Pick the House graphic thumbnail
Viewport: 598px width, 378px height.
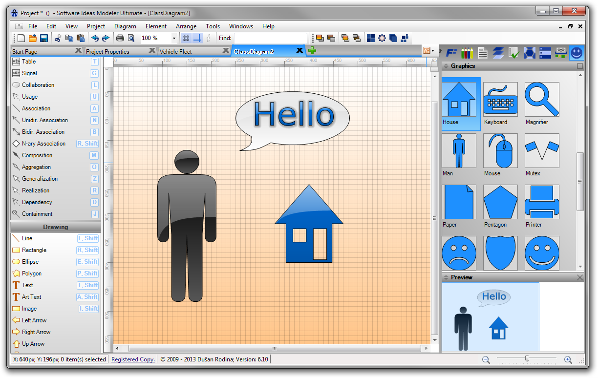[459, 100]
